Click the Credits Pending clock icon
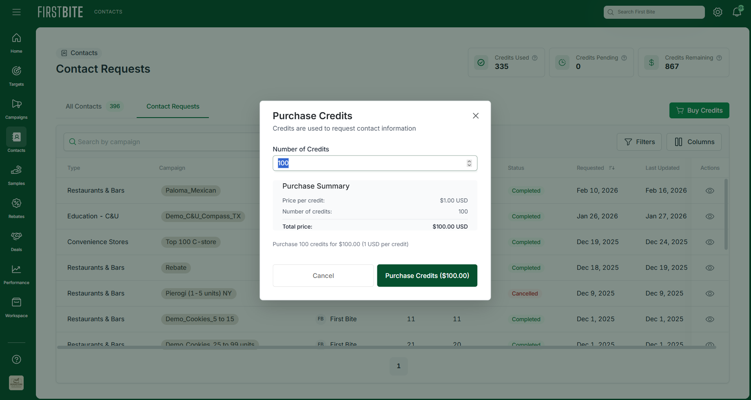 tap(562, 62)
